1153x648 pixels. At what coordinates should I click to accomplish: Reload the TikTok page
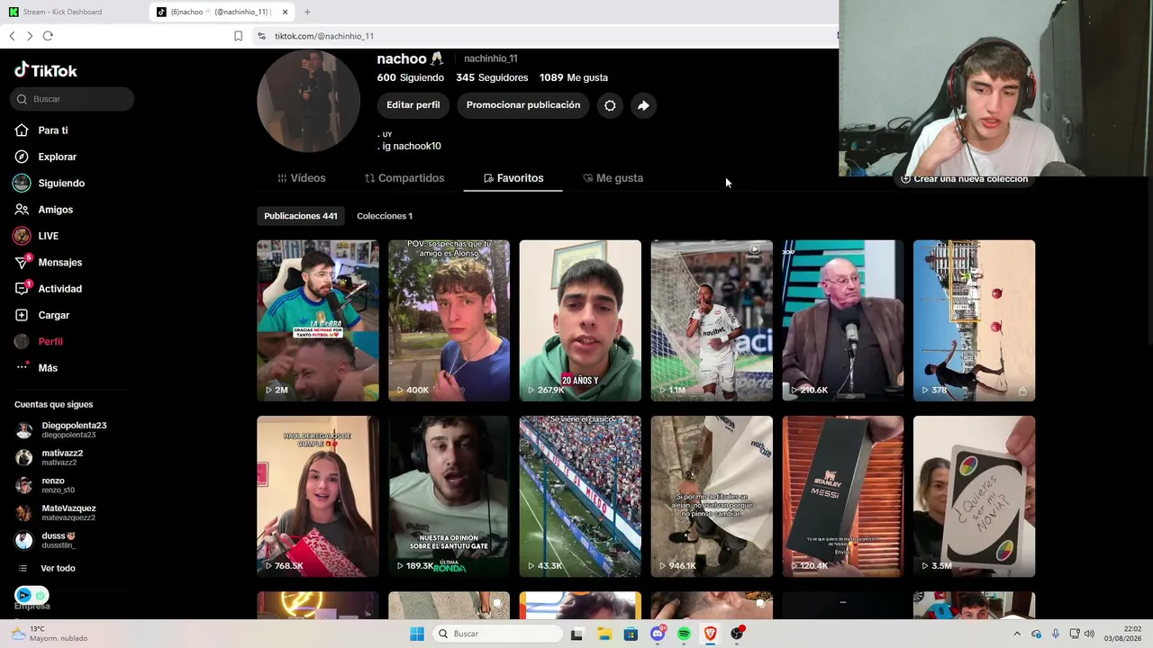click(x=48, y=36)
